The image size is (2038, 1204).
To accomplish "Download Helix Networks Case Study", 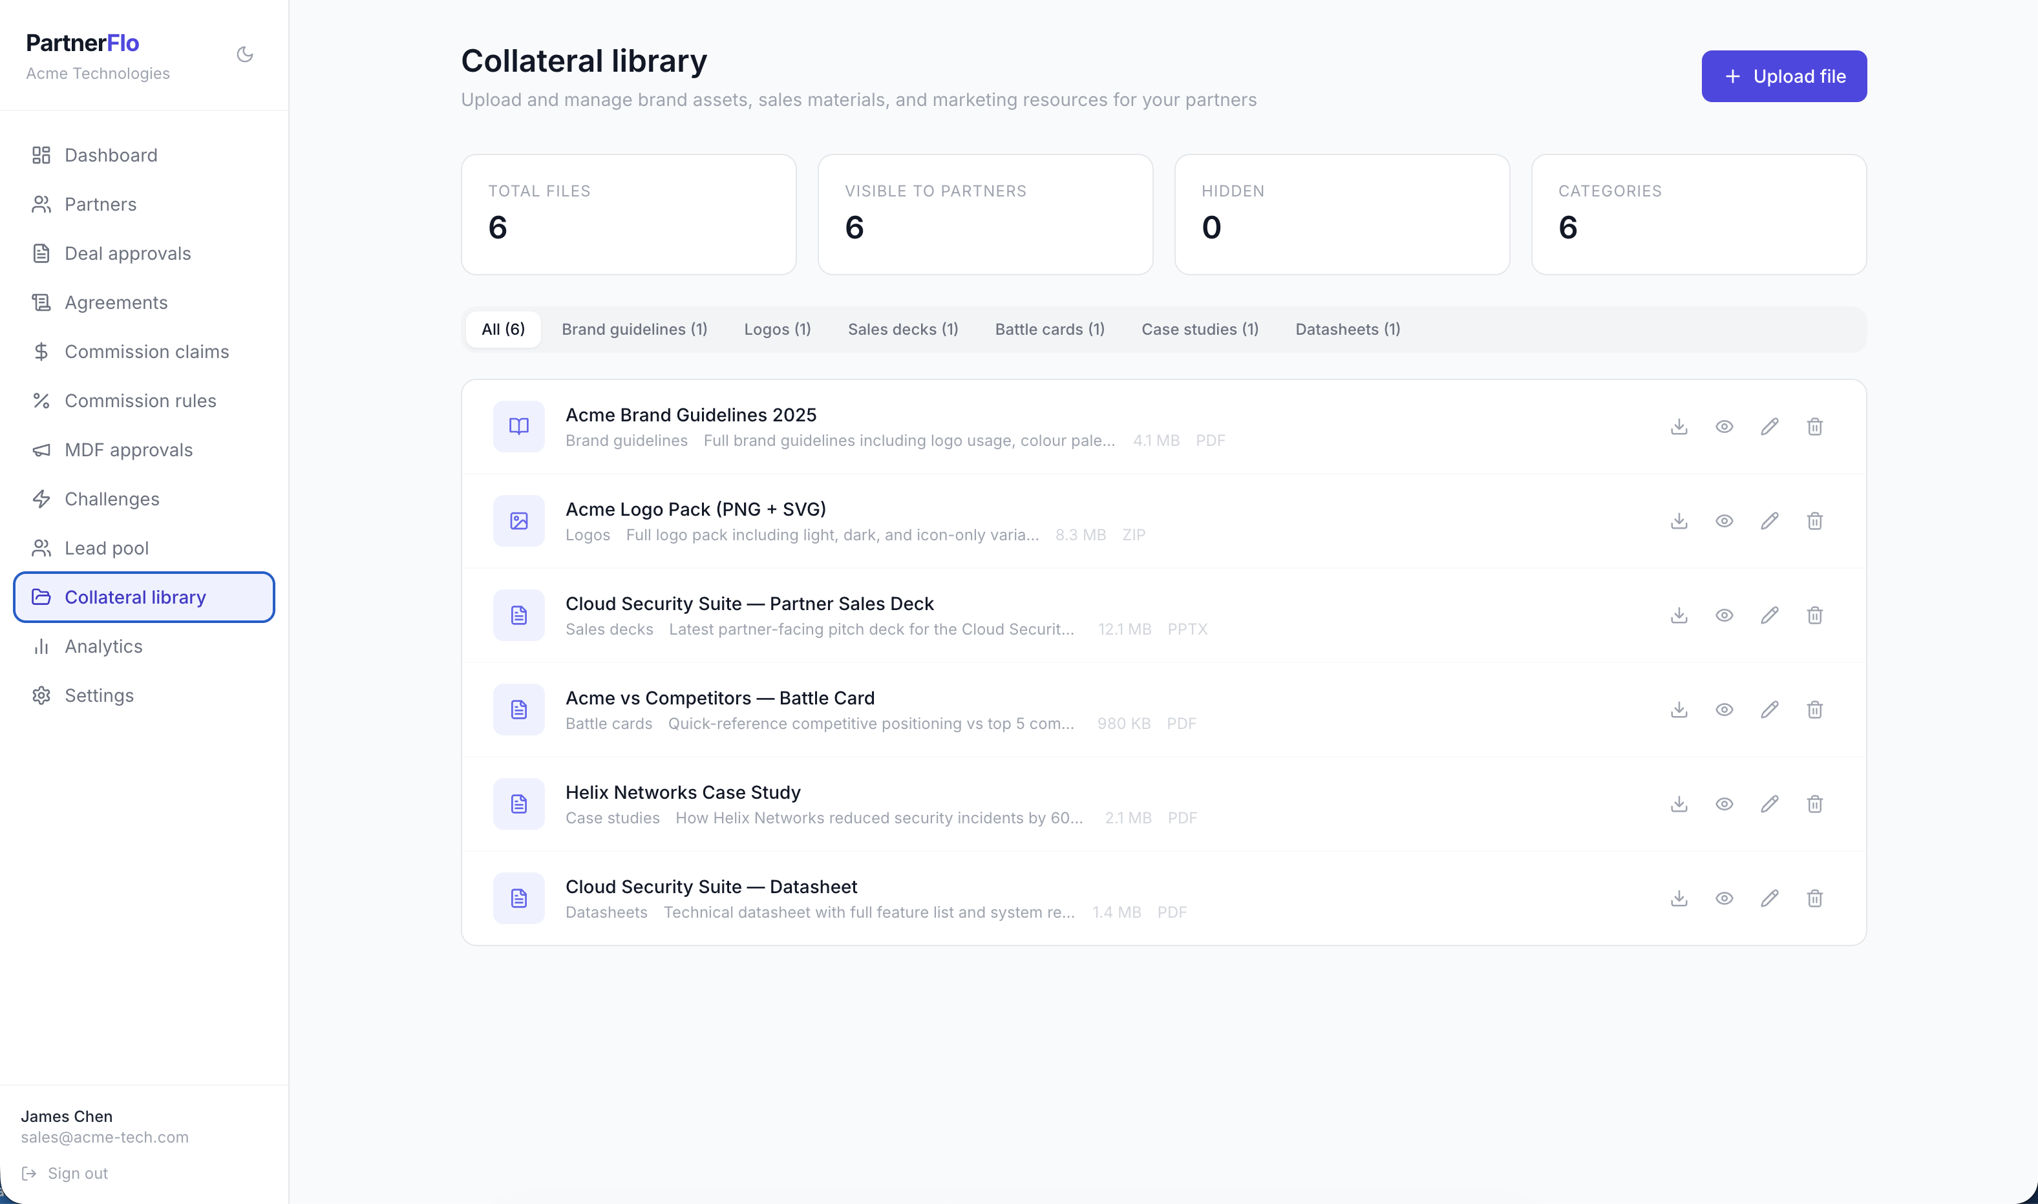I will pyautogui.click(x=1679, y=804).
